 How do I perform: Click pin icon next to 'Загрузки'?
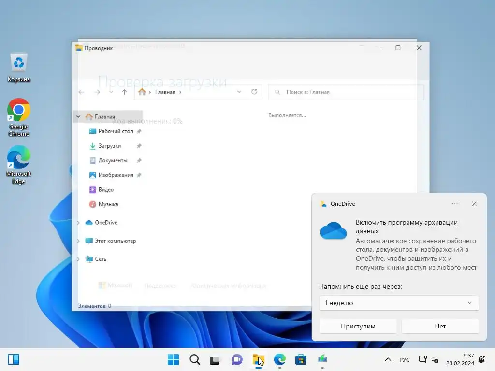(139, 146)
